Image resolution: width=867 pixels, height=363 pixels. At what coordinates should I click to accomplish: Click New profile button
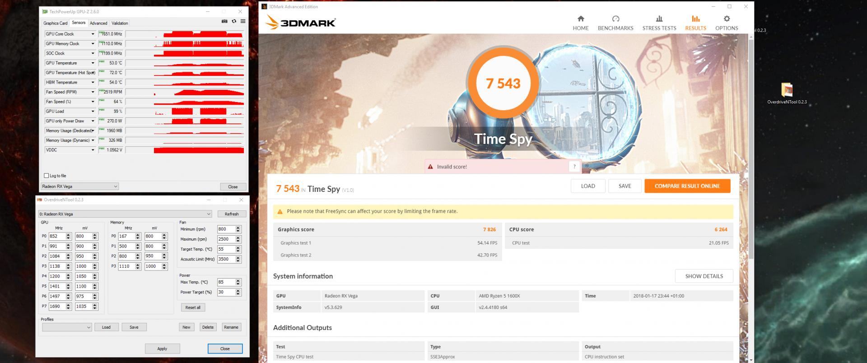[186, 327]
